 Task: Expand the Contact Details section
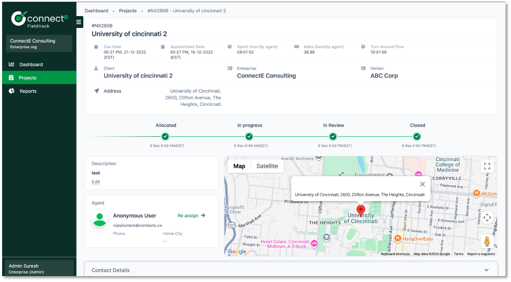click(291, 270)
